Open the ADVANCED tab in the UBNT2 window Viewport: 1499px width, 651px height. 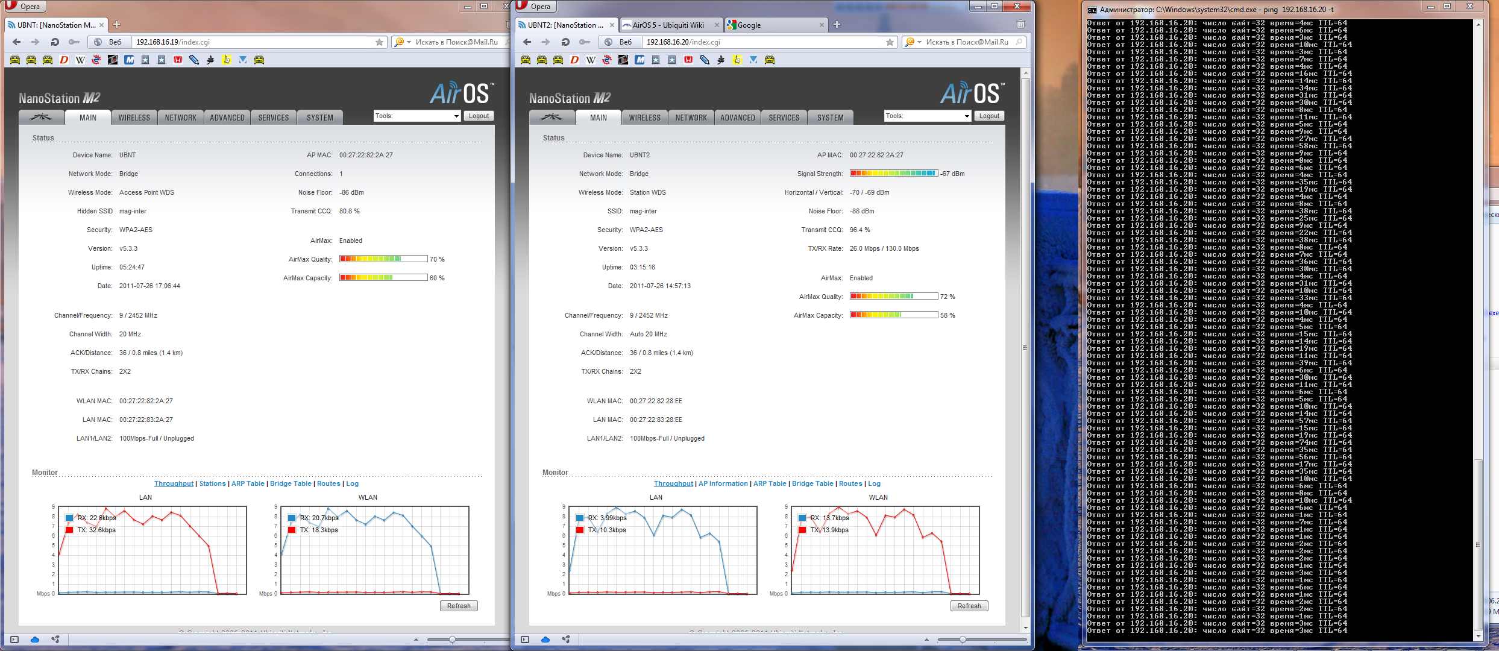coord(738,118)
